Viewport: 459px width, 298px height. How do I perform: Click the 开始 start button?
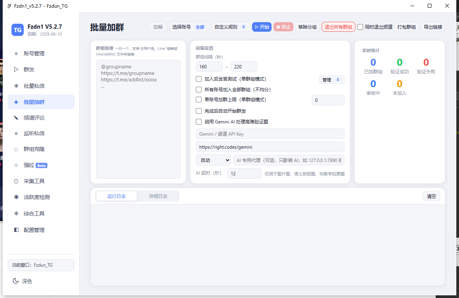(x=262, y=27)
